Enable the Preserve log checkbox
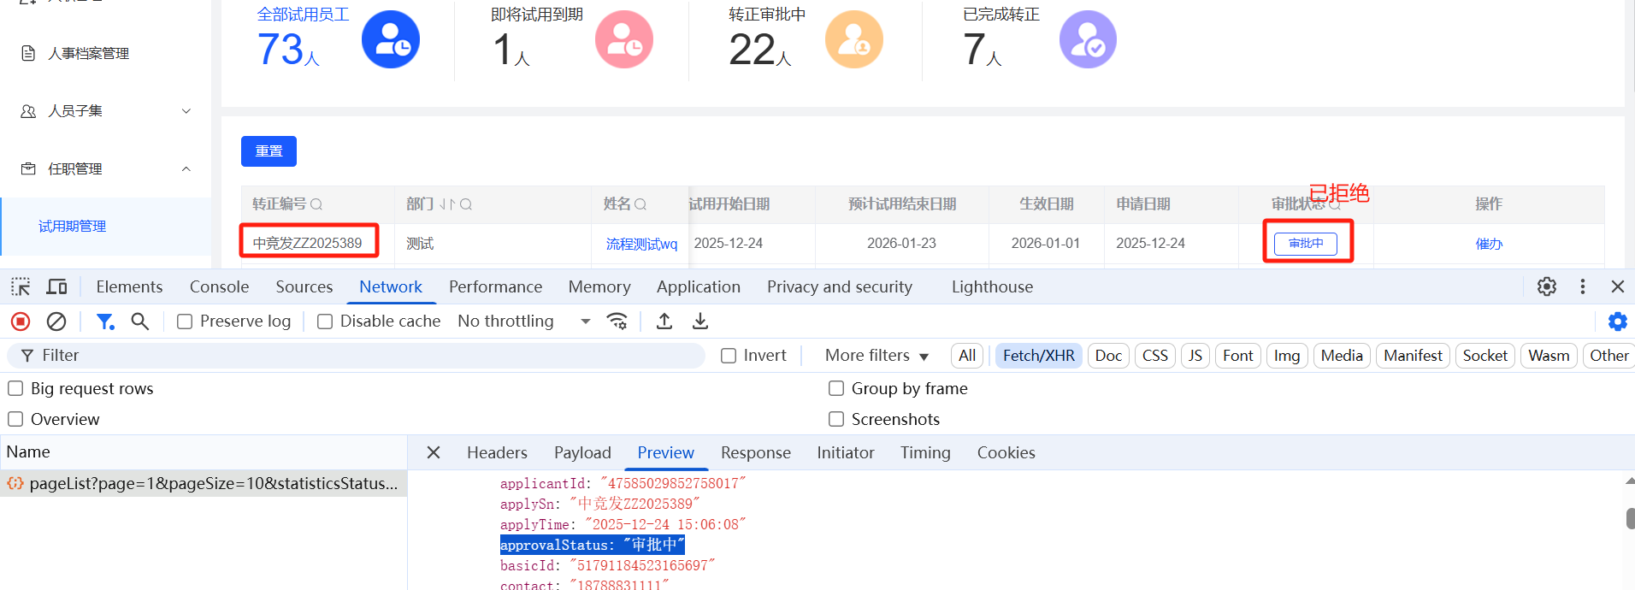 185,322
